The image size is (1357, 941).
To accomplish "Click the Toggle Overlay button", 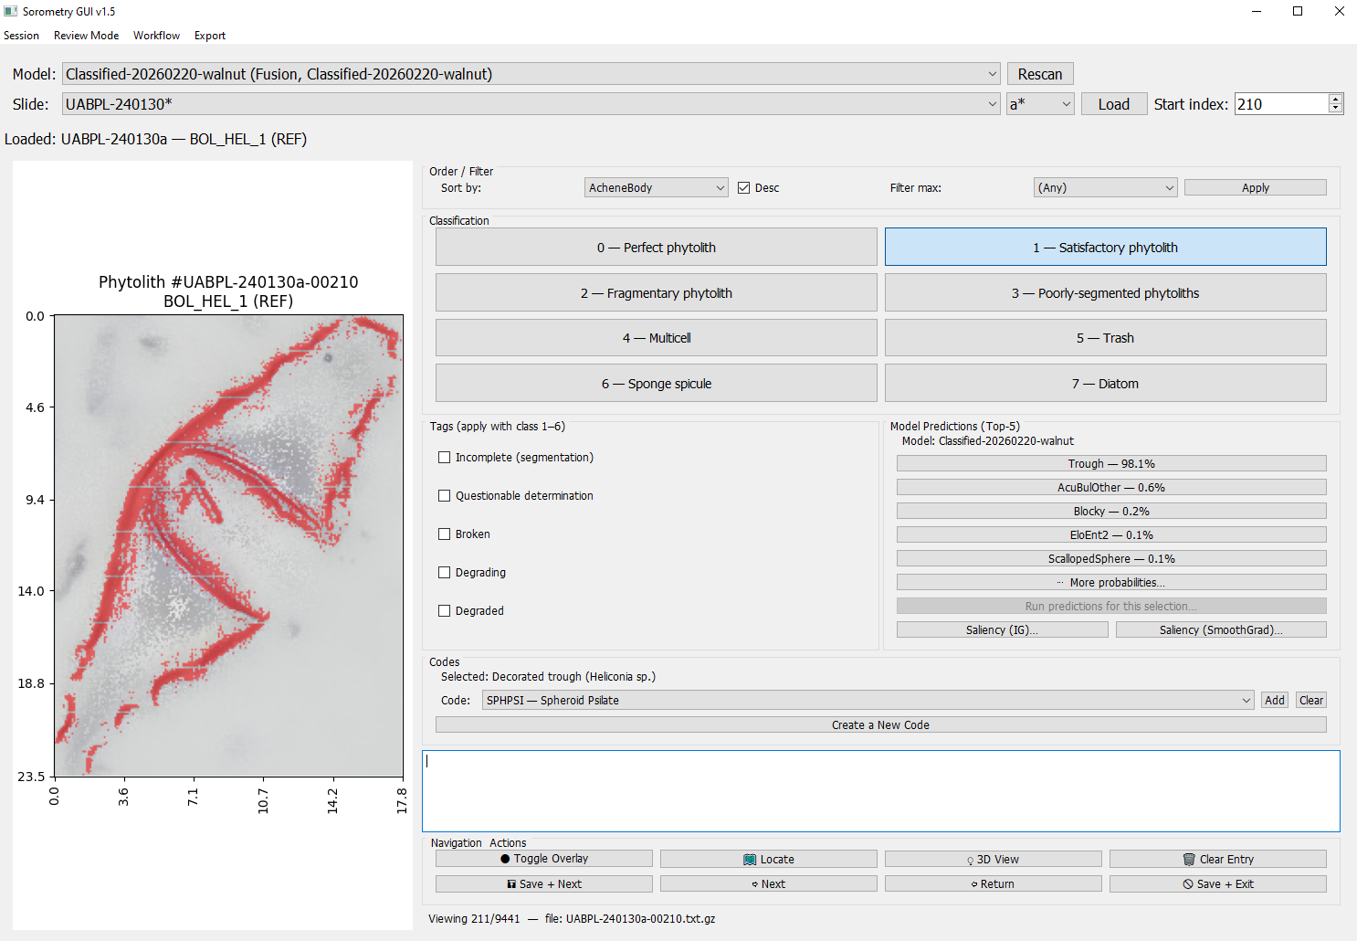I will point(543,859).
